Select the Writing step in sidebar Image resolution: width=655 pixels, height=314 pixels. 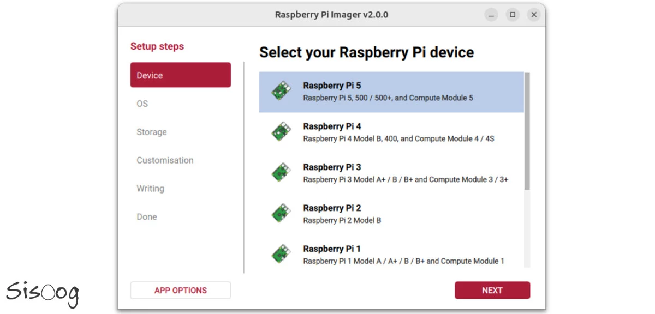pyautogui.click(x=150, y=189)
